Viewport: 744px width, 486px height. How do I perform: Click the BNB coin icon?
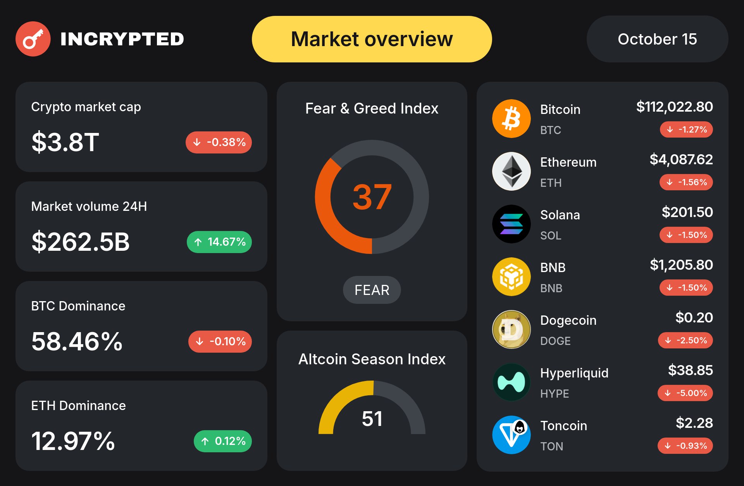[511, 277]
